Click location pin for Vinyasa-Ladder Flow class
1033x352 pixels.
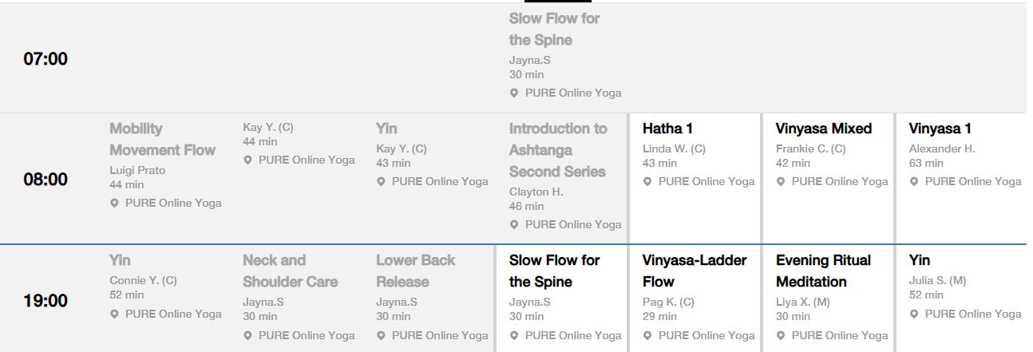(x=648, y=335)
